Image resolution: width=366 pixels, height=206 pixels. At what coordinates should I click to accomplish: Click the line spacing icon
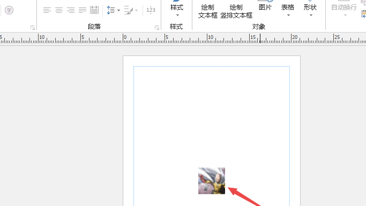110,10
